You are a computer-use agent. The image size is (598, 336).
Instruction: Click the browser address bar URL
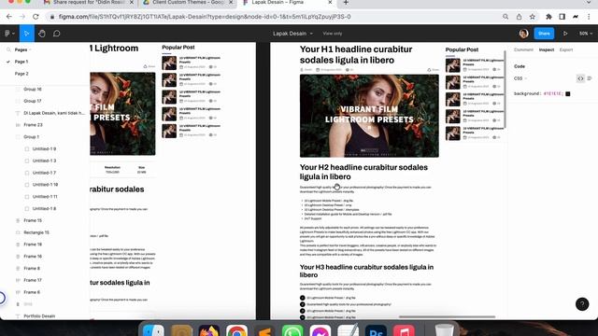[205, 17]
